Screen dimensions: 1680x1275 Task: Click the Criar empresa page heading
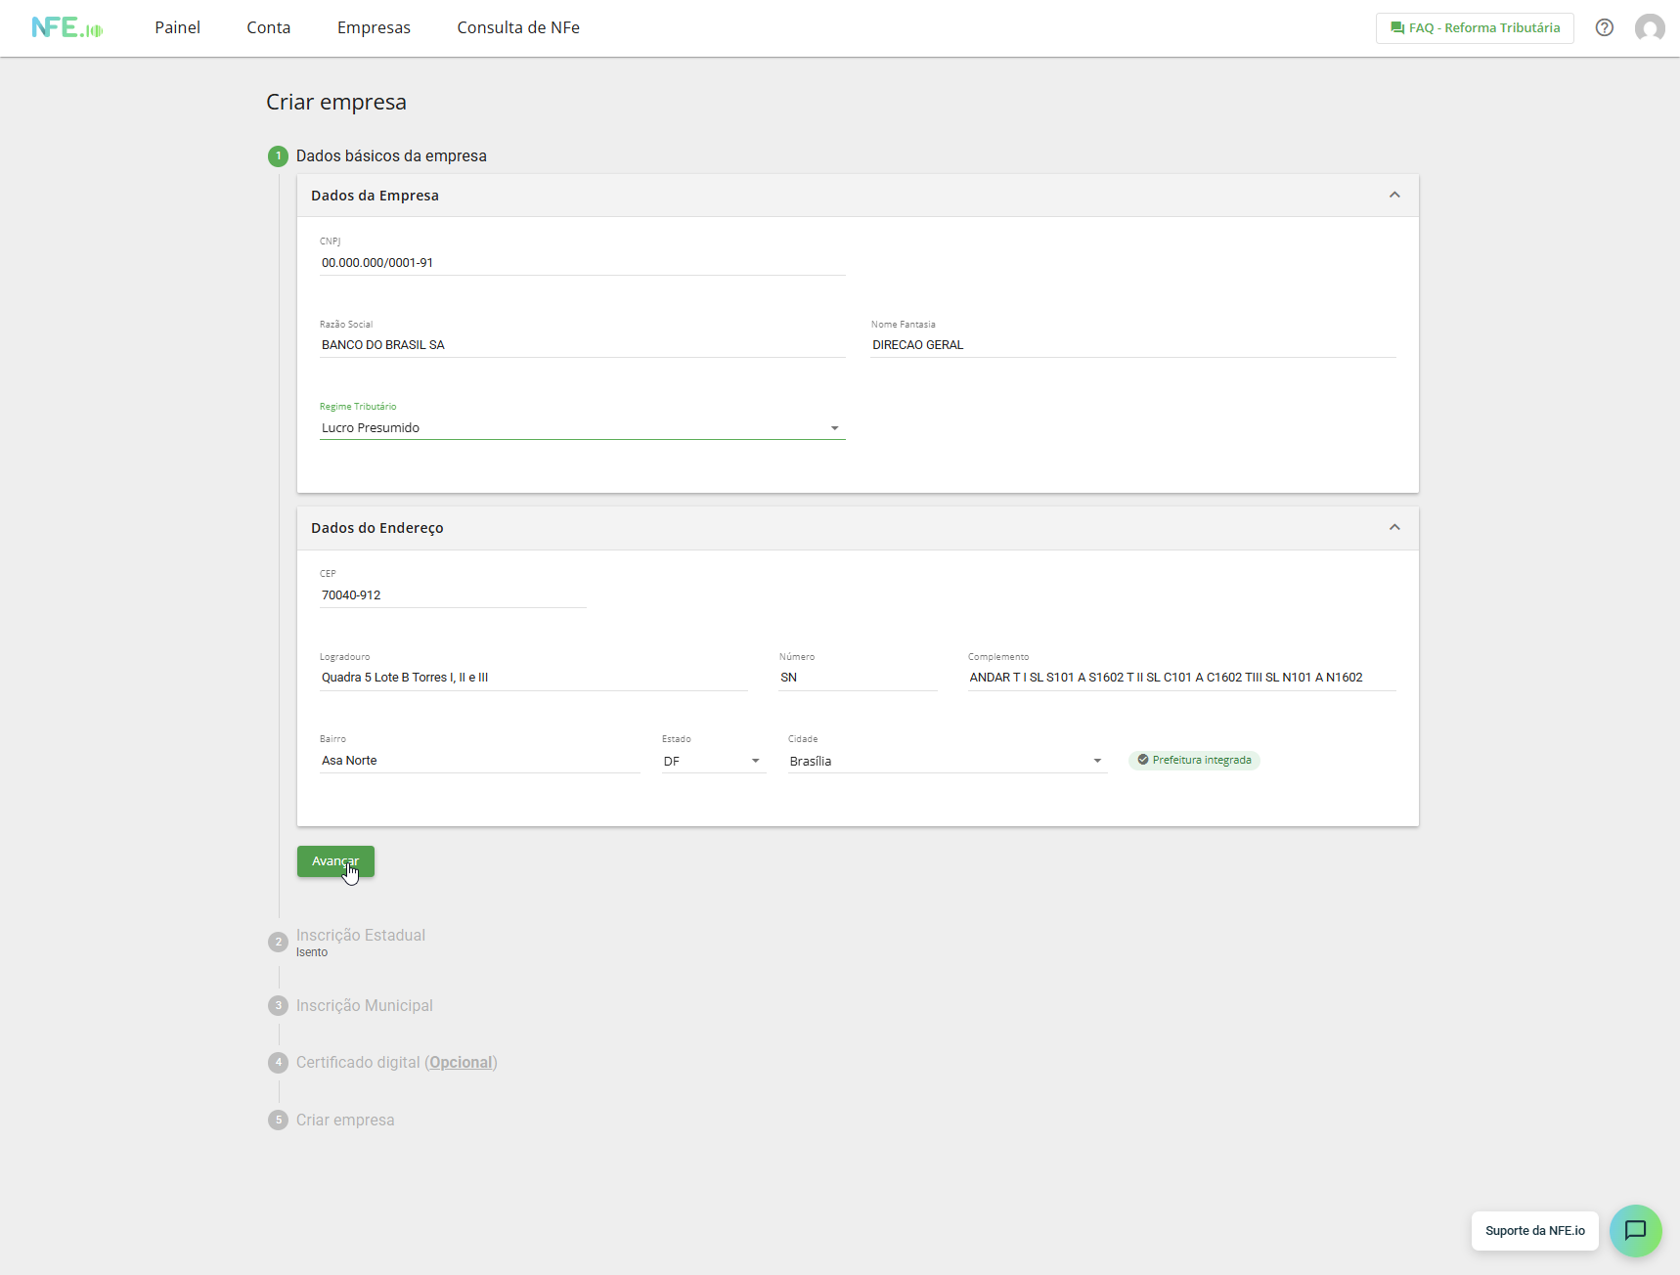coord(336,103)
